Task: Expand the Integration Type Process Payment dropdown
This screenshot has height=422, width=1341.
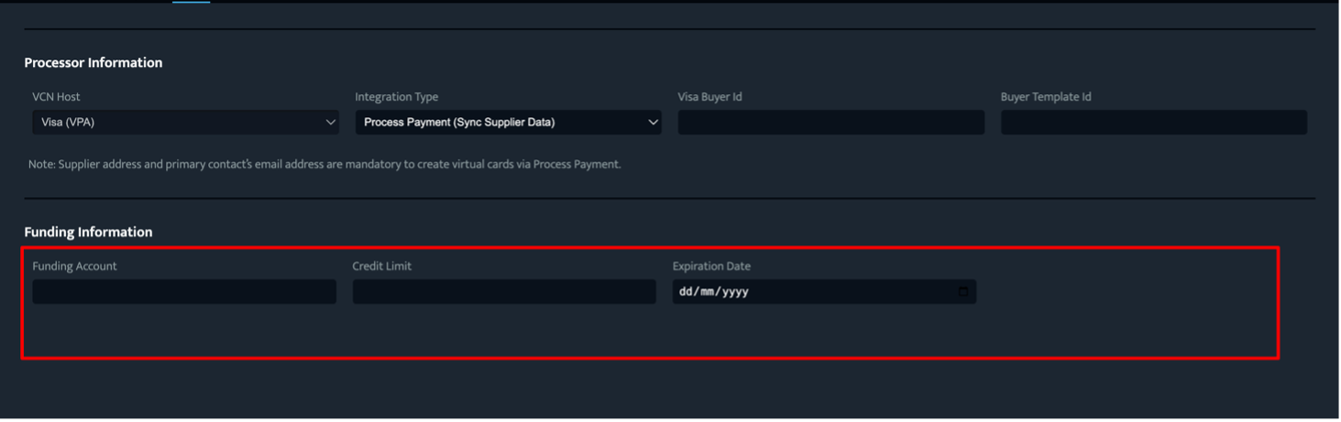Action: (509, 123)
